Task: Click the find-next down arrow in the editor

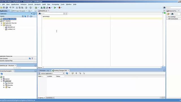Action: (x=64, y=14)
